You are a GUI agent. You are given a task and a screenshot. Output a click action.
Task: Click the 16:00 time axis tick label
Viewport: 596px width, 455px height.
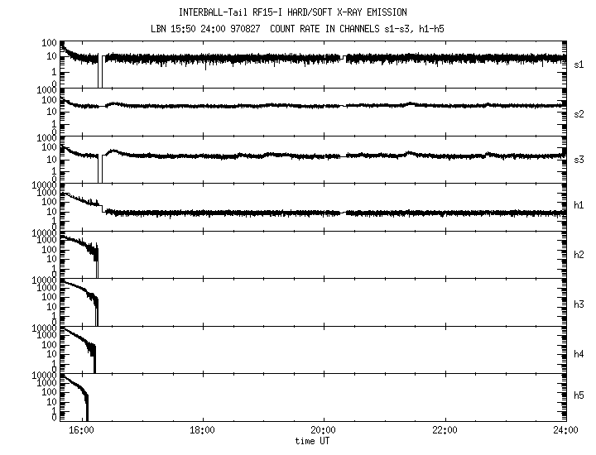tap(80, 430)
